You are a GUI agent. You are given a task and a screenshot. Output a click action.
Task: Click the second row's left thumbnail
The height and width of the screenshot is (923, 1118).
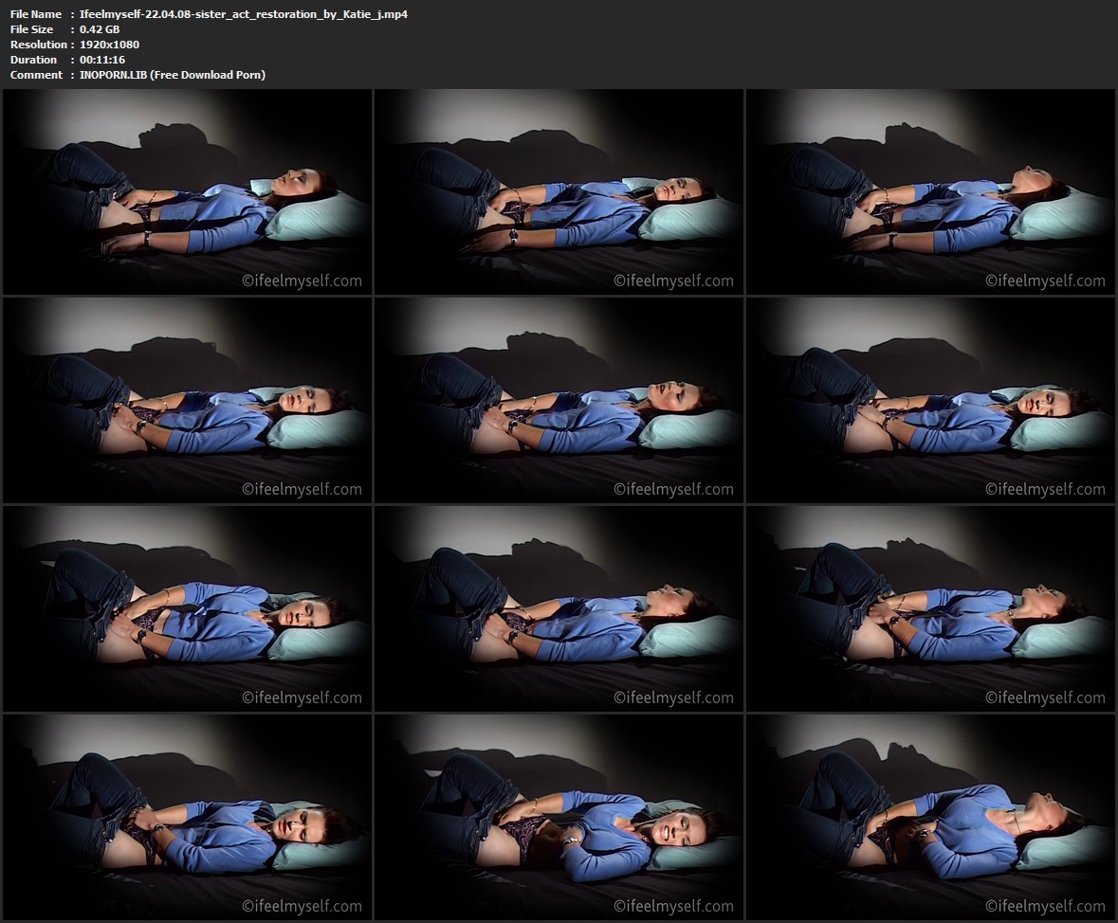tap(187, 400)
